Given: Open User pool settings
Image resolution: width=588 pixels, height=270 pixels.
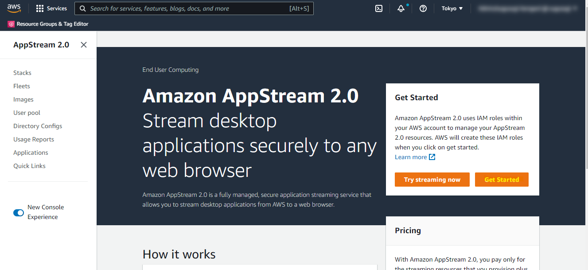Looking at the screenshot, I should [x=27, y=113].
